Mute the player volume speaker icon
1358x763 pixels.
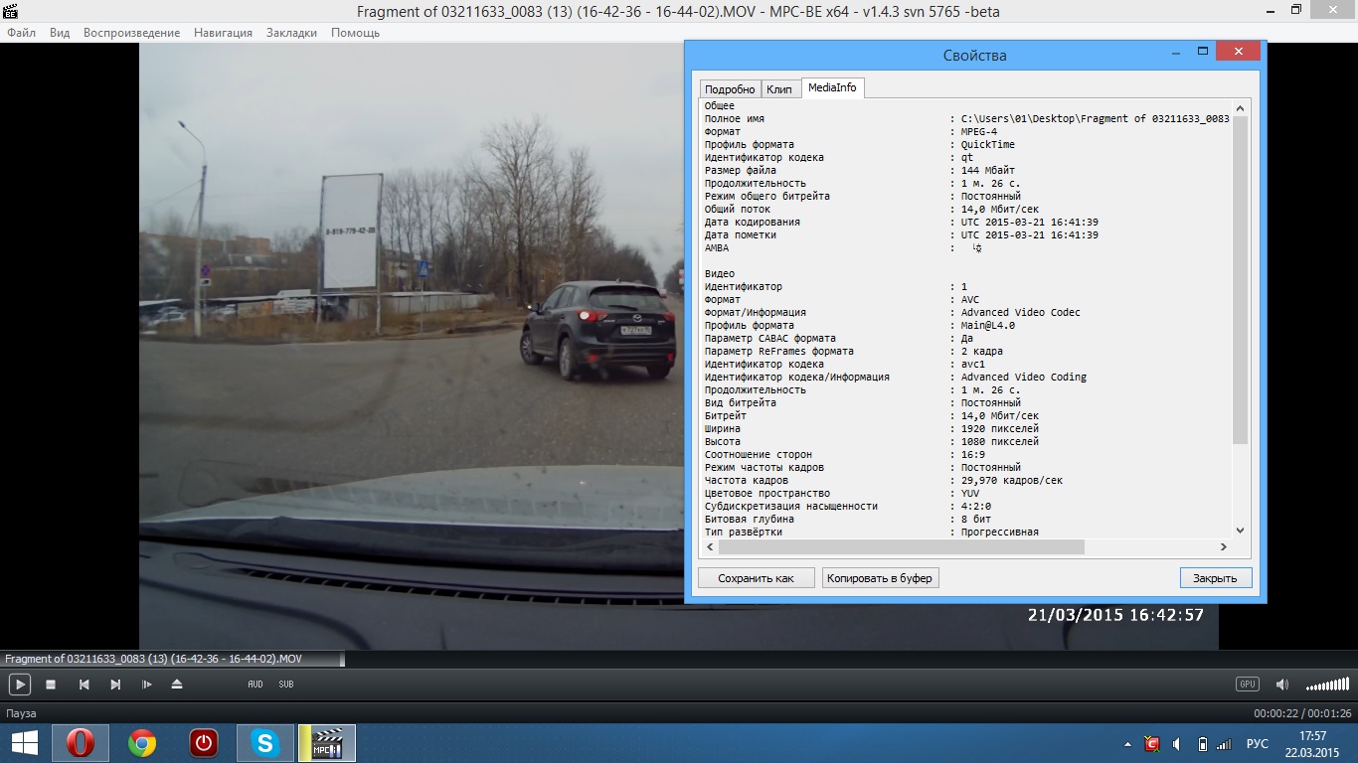click(x=1282, y=685)
